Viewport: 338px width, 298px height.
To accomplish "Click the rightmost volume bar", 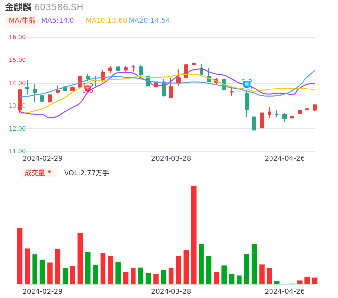I will click(315, 281).
